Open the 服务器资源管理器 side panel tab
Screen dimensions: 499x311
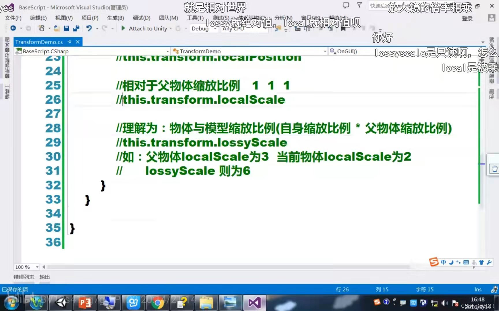tap(7, 58)
